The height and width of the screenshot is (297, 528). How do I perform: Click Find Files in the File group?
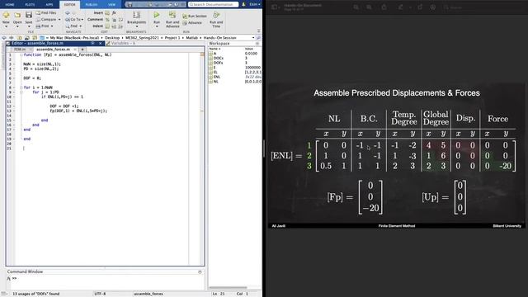click(x=46, y=13)
